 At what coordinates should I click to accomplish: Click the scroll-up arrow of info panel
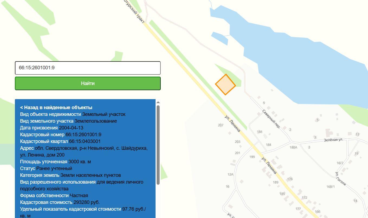point(158,102)
